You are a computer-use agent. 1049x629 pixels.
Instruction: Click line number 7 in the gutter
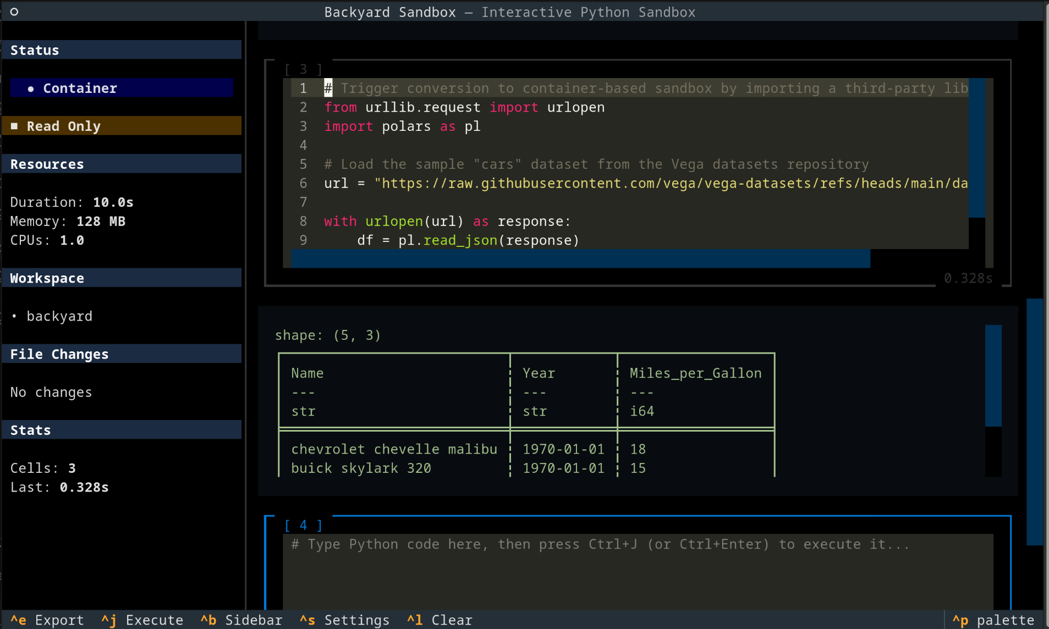(x=303, y=202)
